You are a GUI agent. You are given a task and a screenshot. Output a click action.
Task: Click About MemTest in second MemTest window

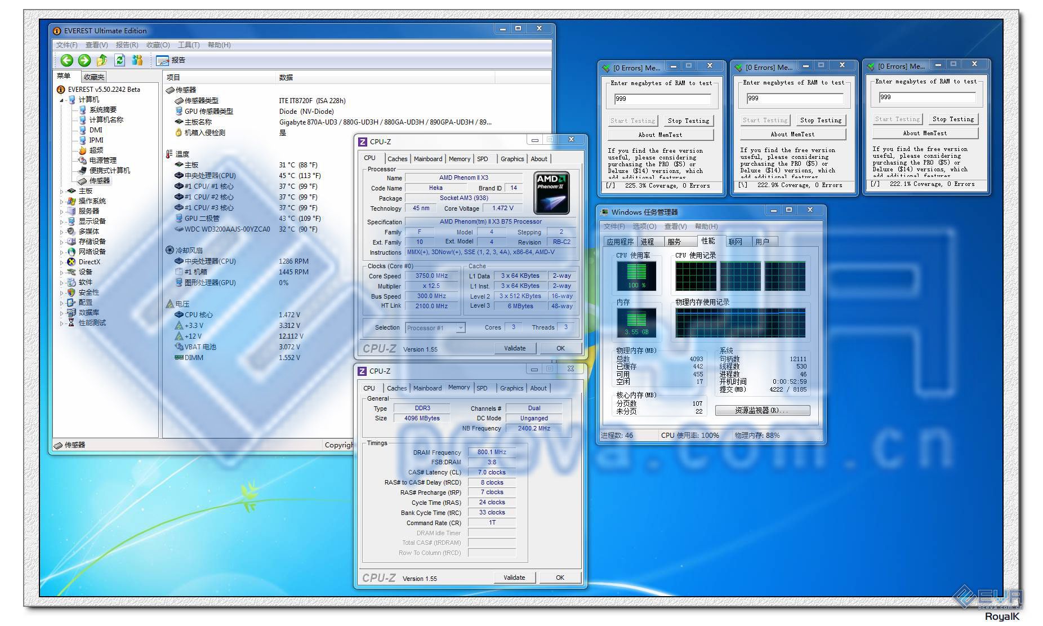[792, 135]
